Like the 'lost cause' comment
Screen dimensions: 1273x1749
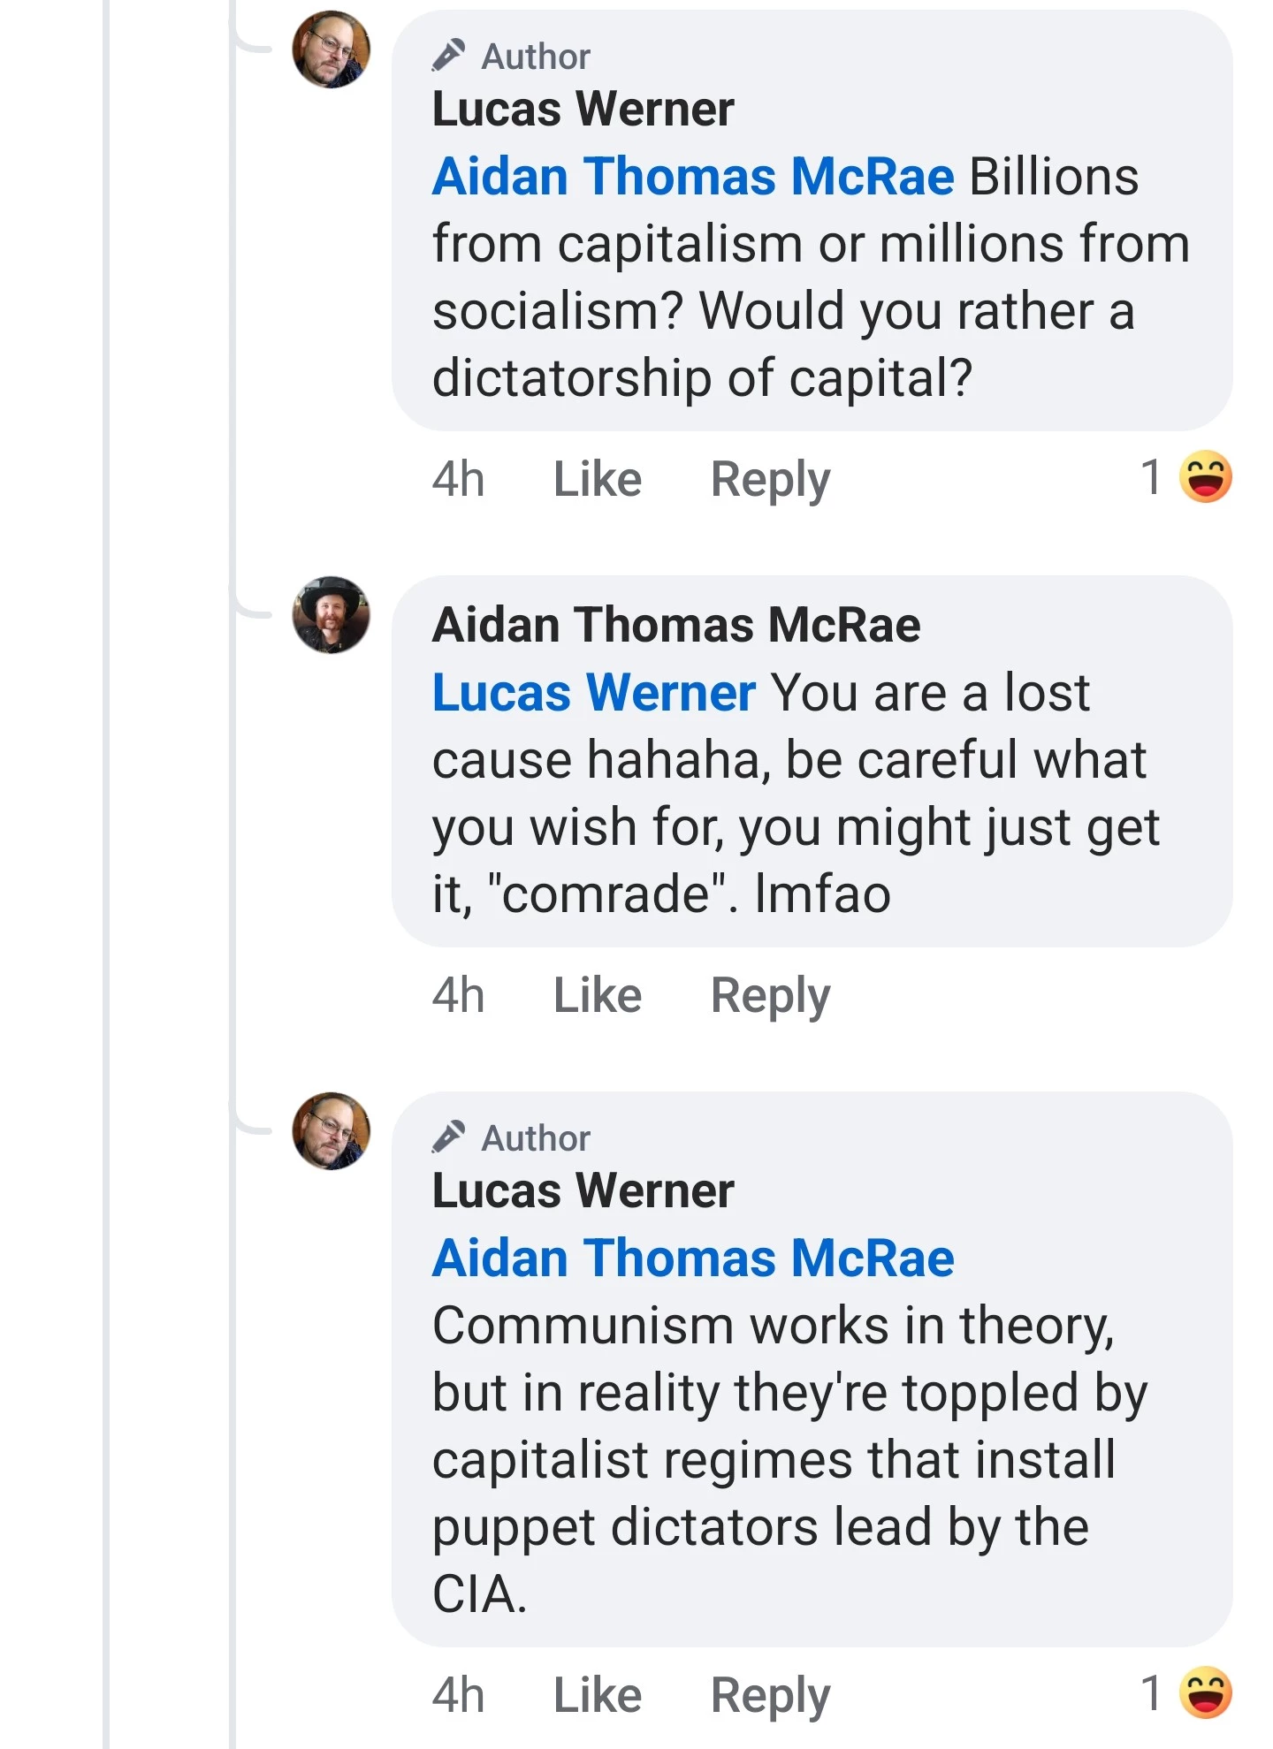point(597,996)
